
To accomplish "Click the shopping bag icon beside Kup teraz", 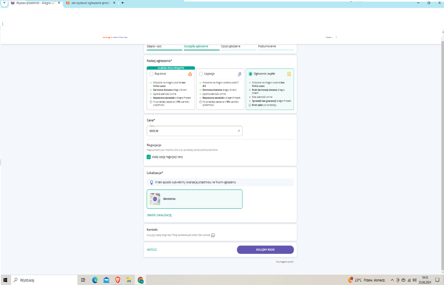I will pyautogui.click(x=190, y=74).
